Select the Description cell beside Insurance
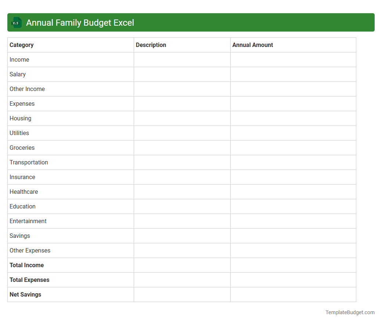The height and width of the screenshot is (323, 382). 182,177
